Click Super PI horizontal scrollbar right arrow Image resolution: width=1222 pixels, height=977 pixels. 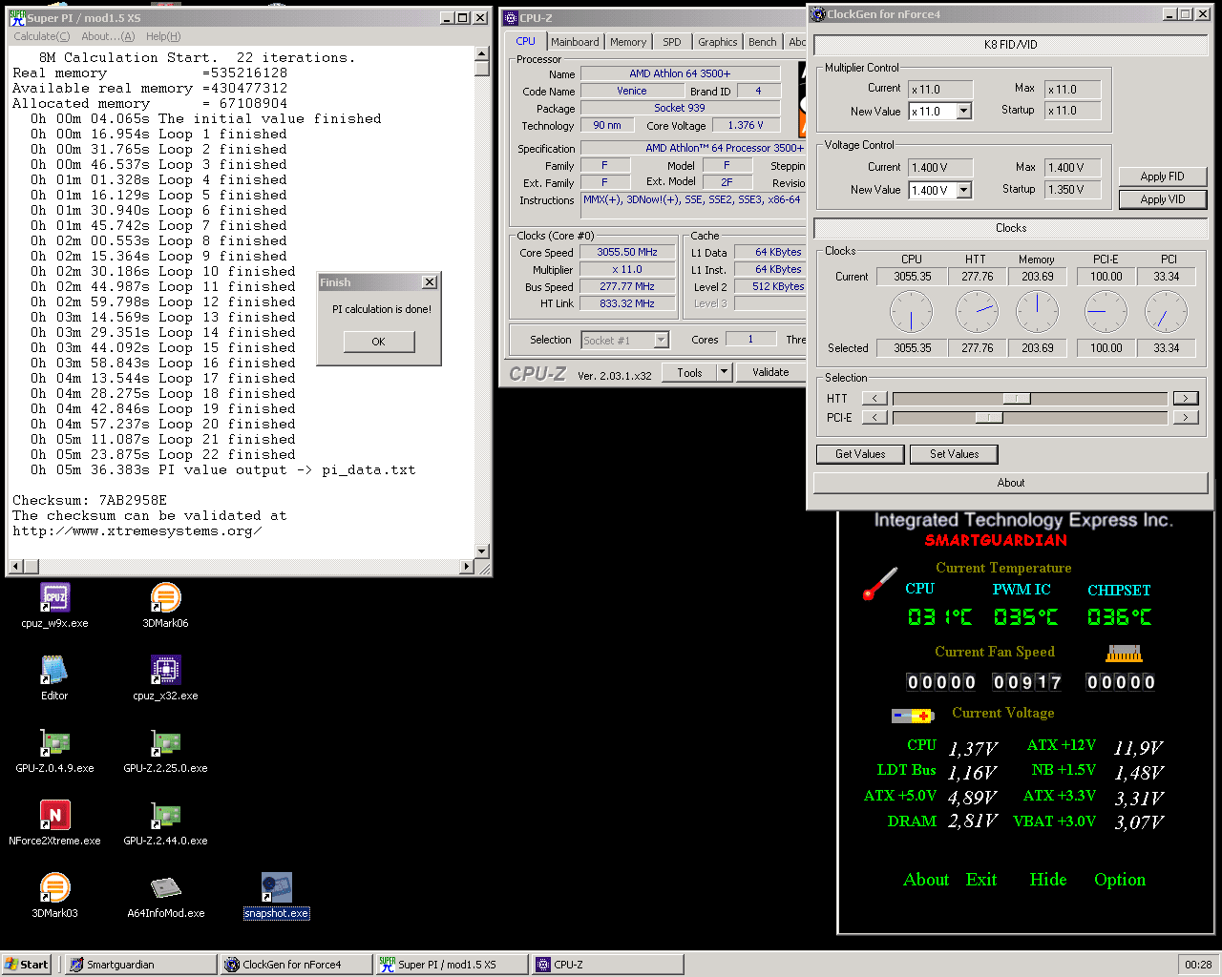click(467, 566)
